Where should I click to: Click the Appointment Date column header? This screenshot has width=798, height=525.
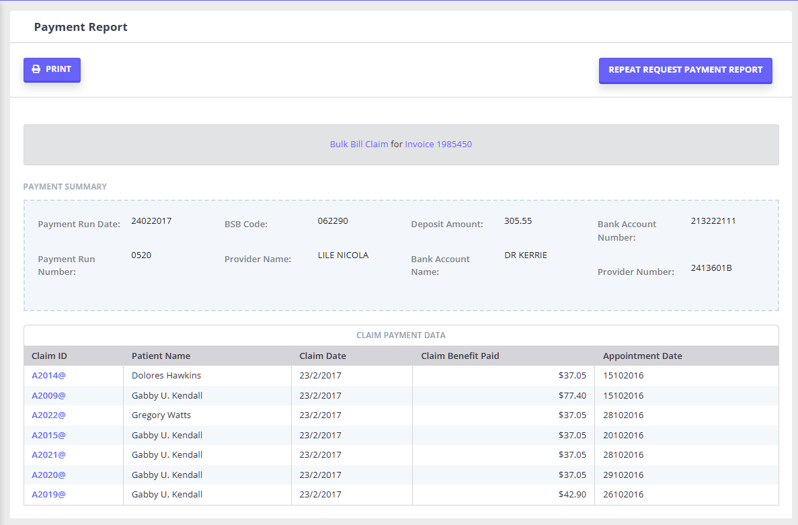point(642,356)
